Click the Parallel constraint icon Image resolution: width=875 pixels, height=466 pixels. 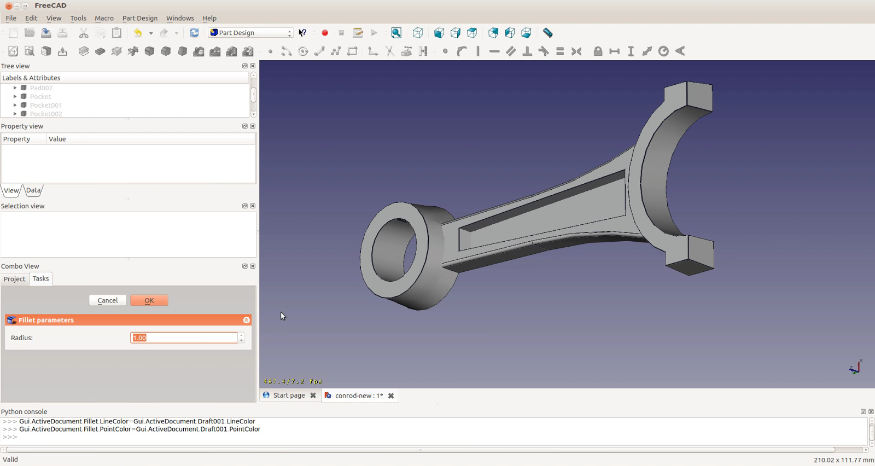click(x=511, y=51)
